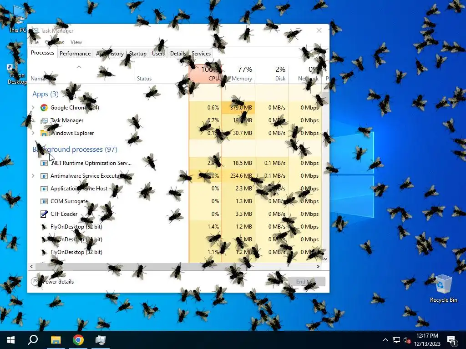Viewport: 466px width, 349px height.
Task: Select the COM Surrogate process row
Action: coord(175,201)
